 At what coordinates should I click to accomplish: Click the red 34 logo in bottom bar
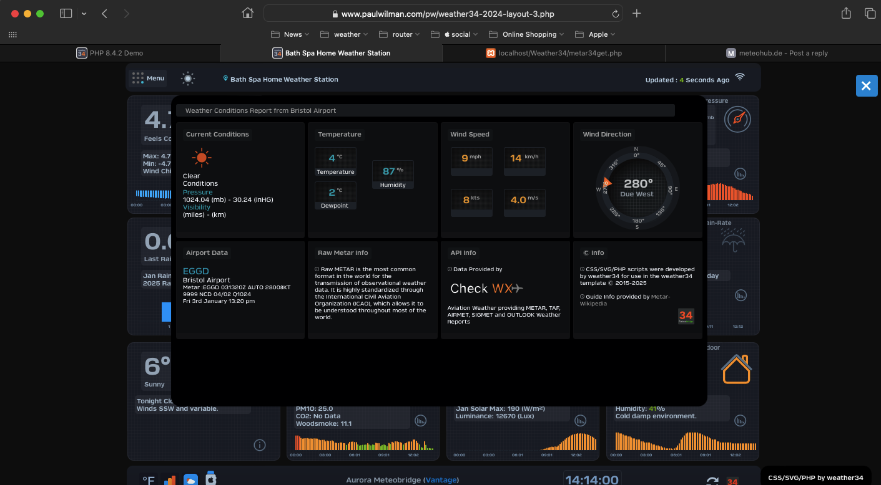pos(733,481)
